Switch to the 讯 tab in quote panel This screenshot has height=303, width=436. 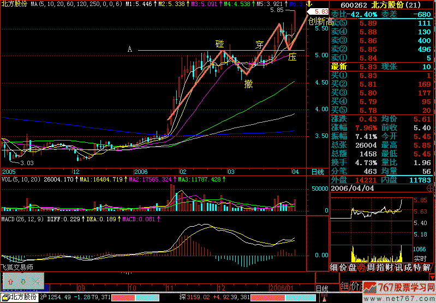(x=396, y=267)
